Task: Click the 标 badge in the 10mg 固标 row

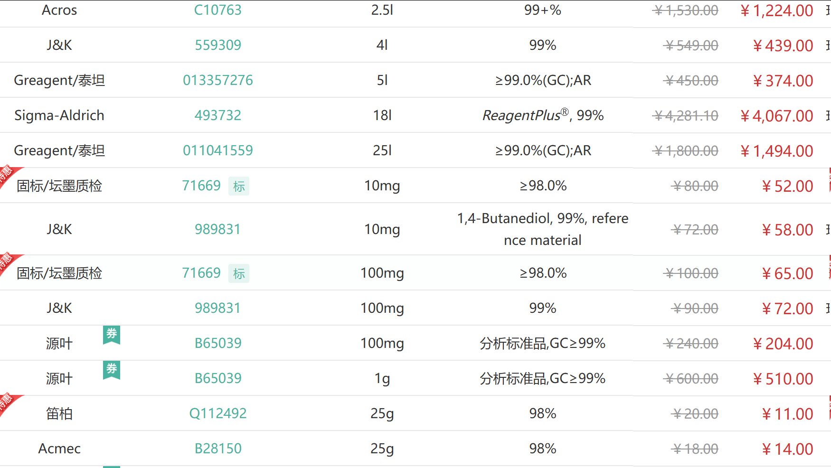Action: click(x=239, y=186)
